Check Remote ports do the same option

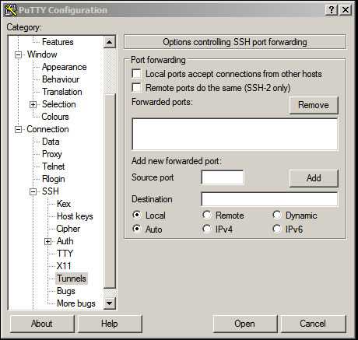pos(136,88)
